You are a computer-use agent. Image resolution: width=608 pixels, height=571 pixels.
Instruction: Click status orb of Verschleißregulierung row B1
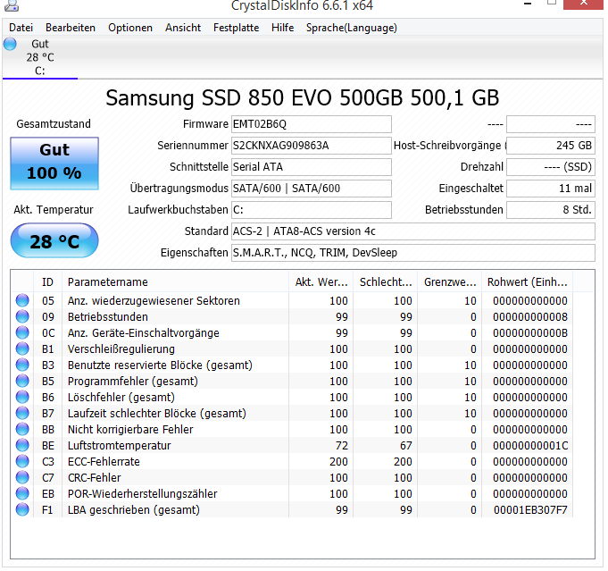pos(22,349)
